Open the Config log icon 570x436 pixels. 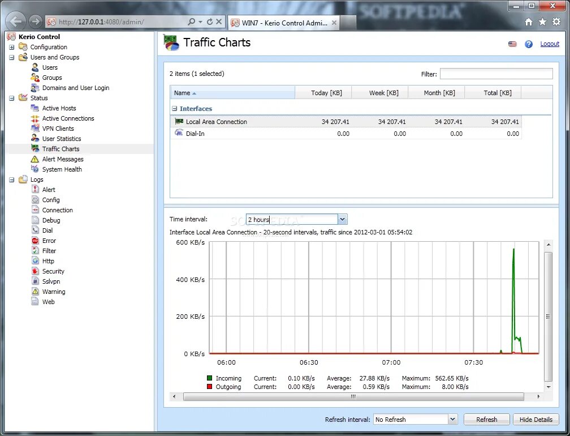(35, 200)
